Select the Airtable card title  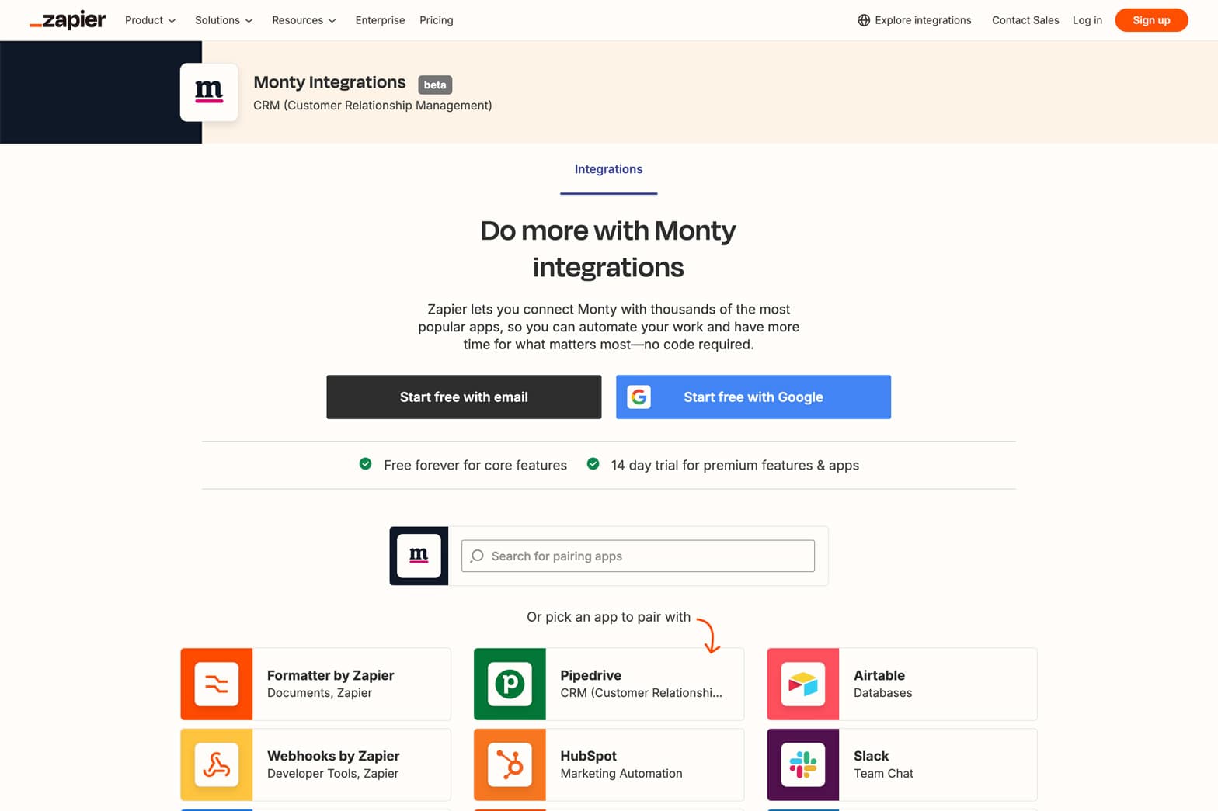[x=879, y=675]
